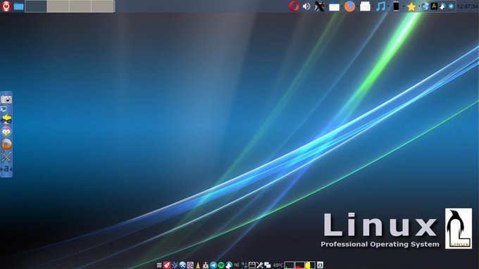Click the green CPU monitor graph
479x269 pixels.
pyautogui.click(x=290, y=265)
